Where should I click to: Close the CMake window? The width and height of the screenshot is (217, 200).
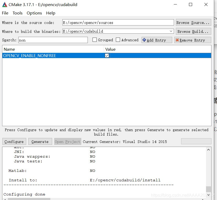206,4
